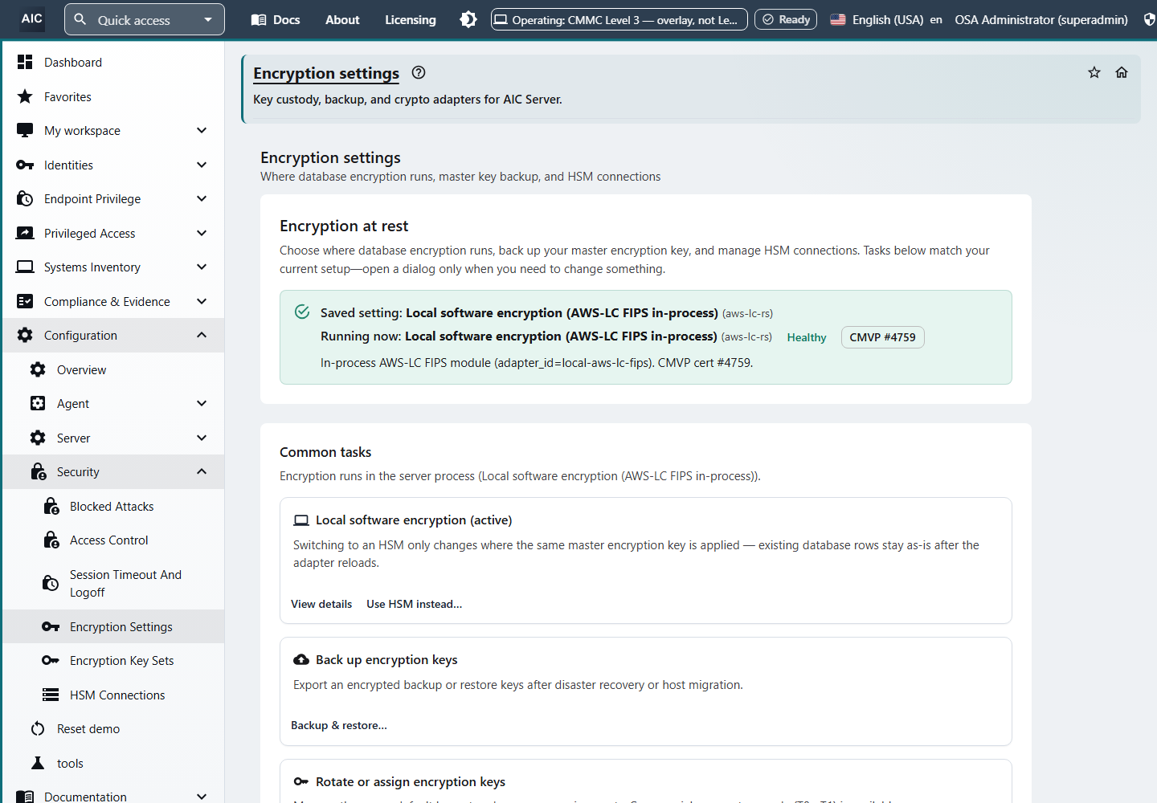The width and height of the screenshot is (1157, 803).
Task: Click the shield icon at the top right
Action: click(1150, 19)
